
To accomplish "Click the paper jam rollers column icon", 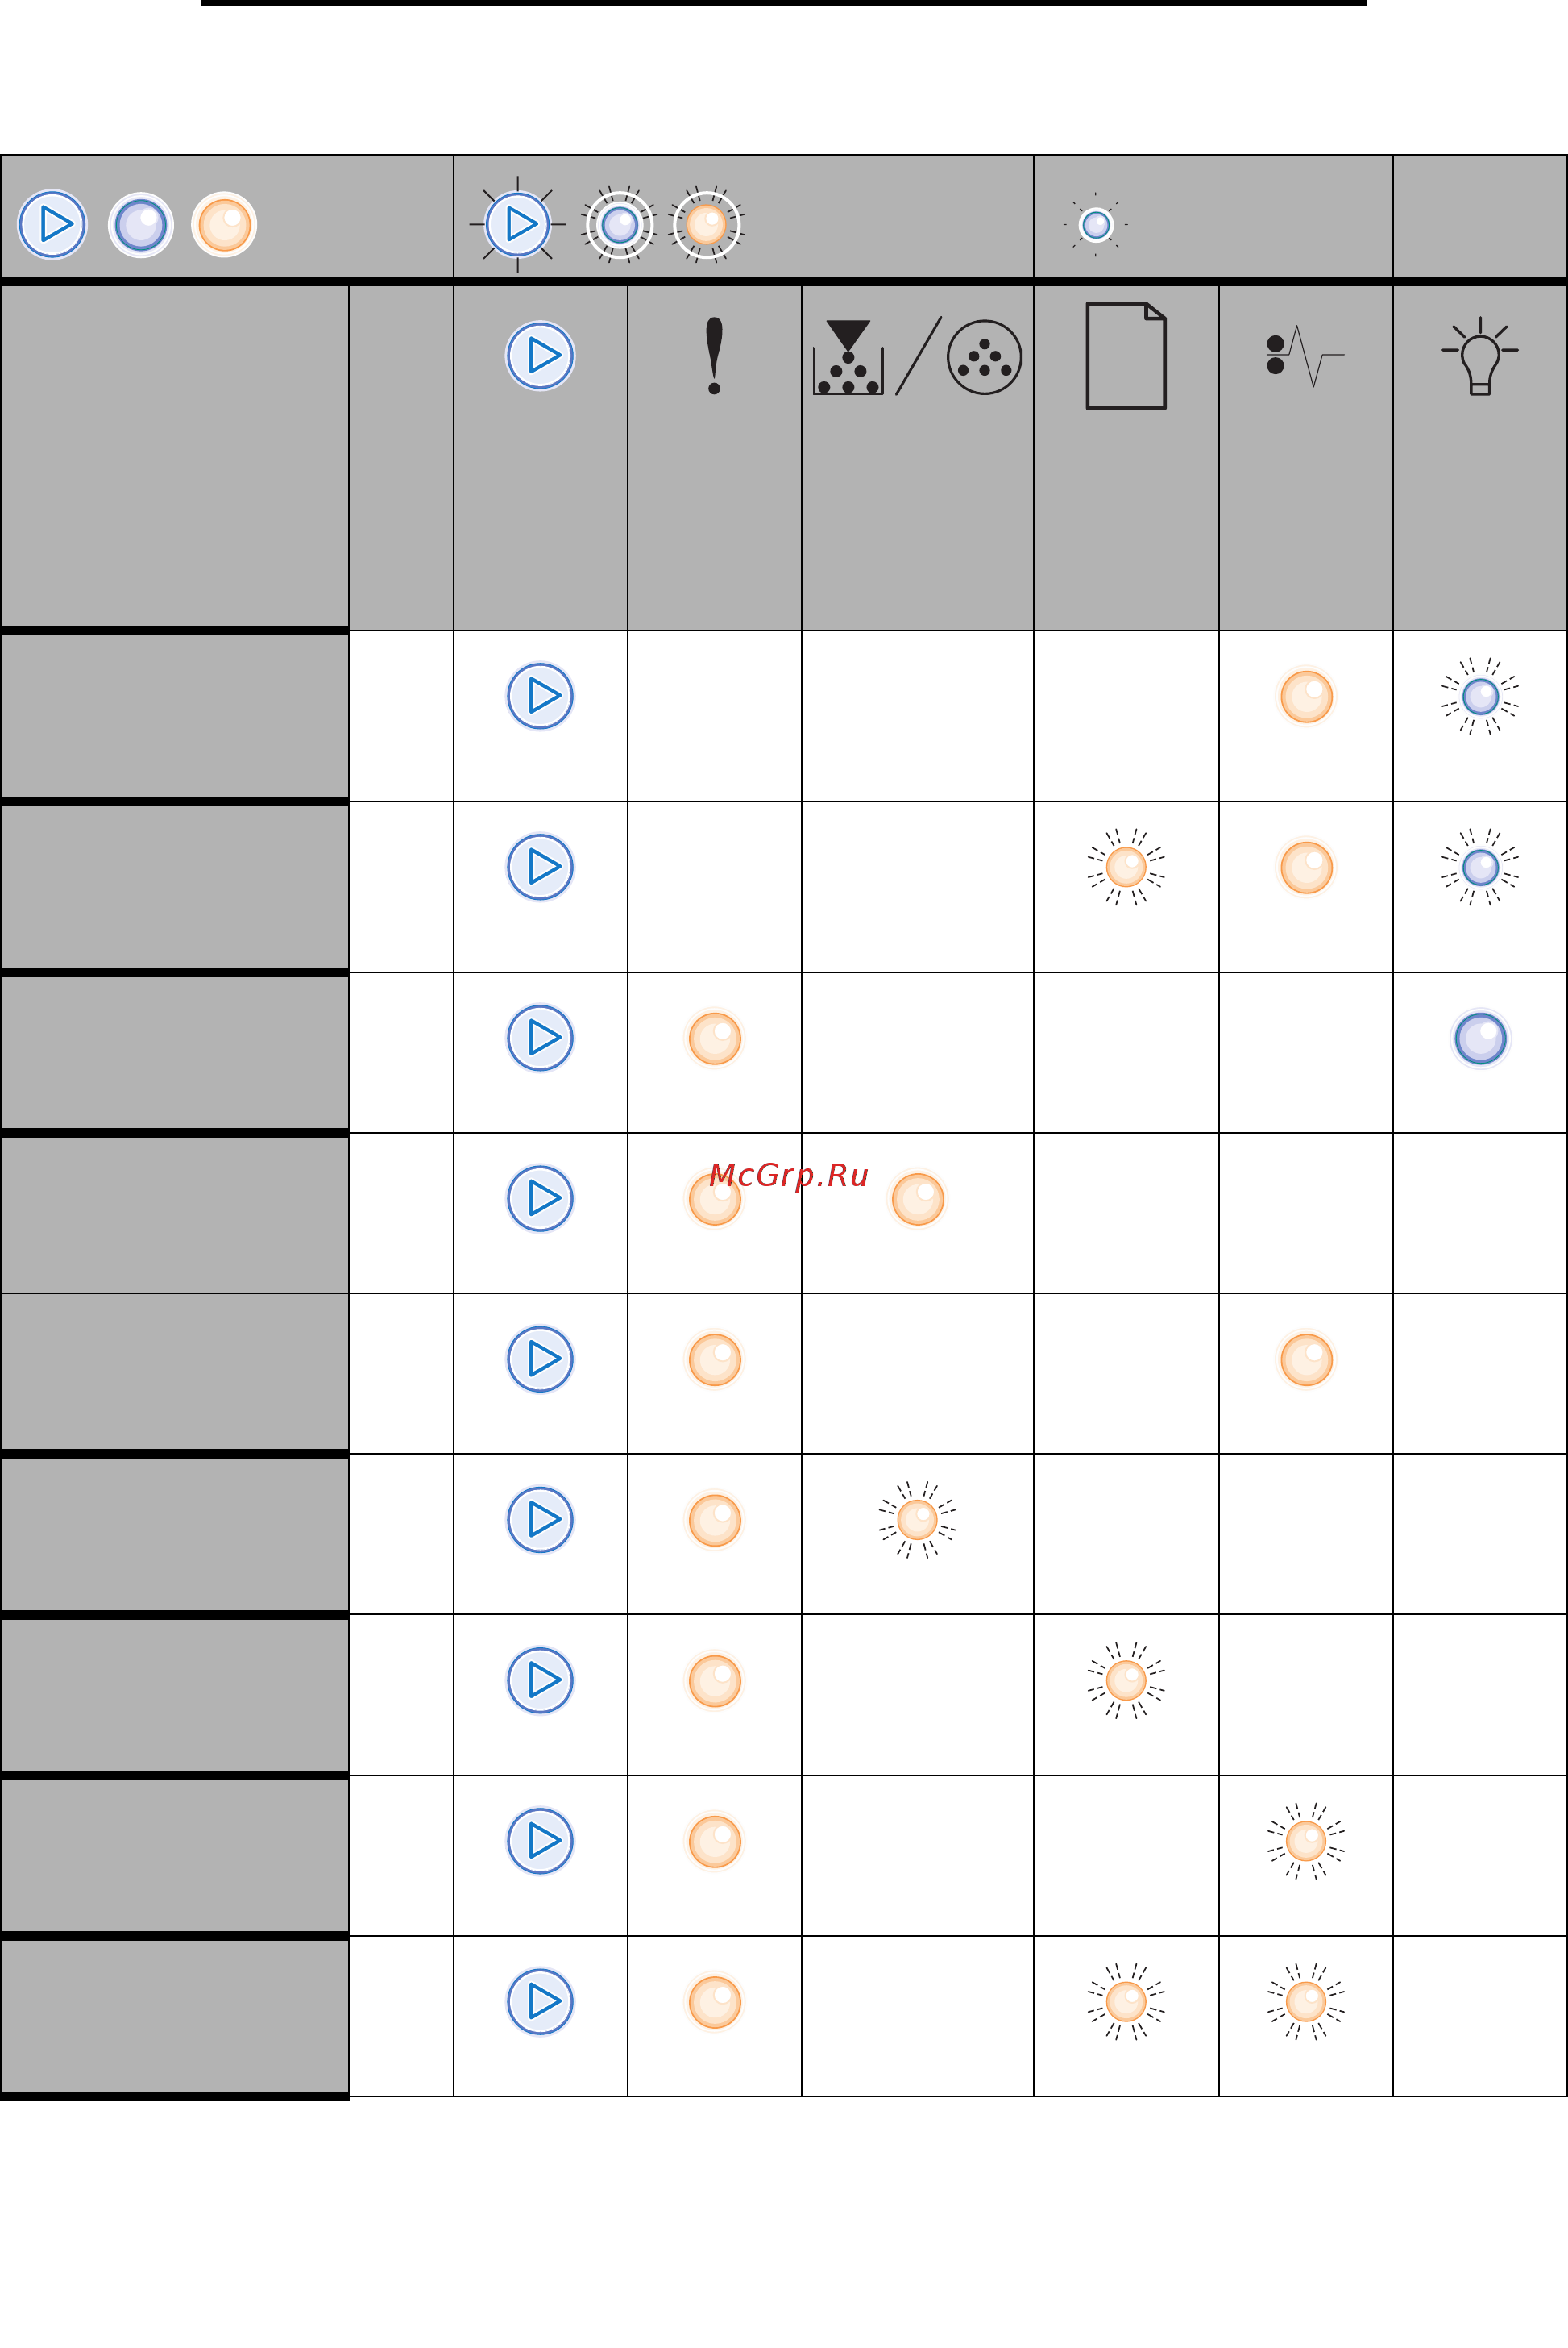I will pos(1304,355).
